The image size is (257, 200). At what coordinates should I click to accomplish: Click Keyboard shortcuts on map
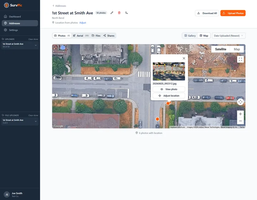point(177,127)
